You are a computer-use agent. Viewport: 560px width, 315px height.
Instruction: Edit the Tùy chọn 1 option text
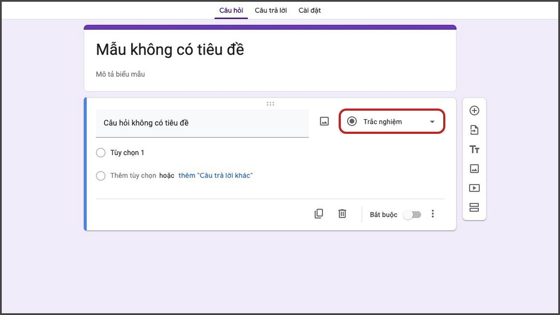pos(127,153)
